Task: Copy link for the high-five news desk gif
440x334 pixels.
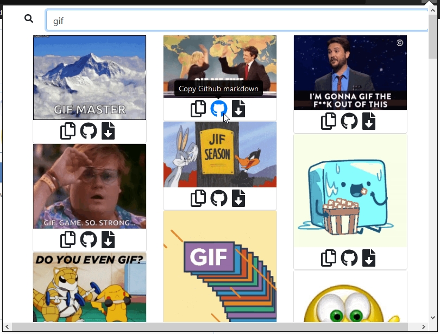Action: tap(198, 109)
